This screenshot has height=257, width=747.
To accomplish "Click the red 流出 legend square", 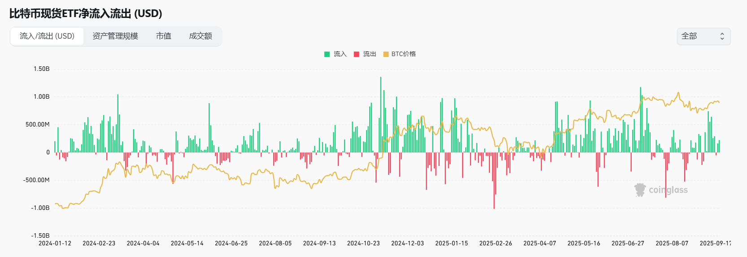I will point(357,54).
